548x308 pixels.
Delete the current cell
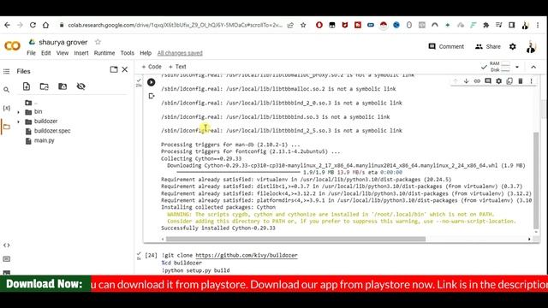pos(521,81)
